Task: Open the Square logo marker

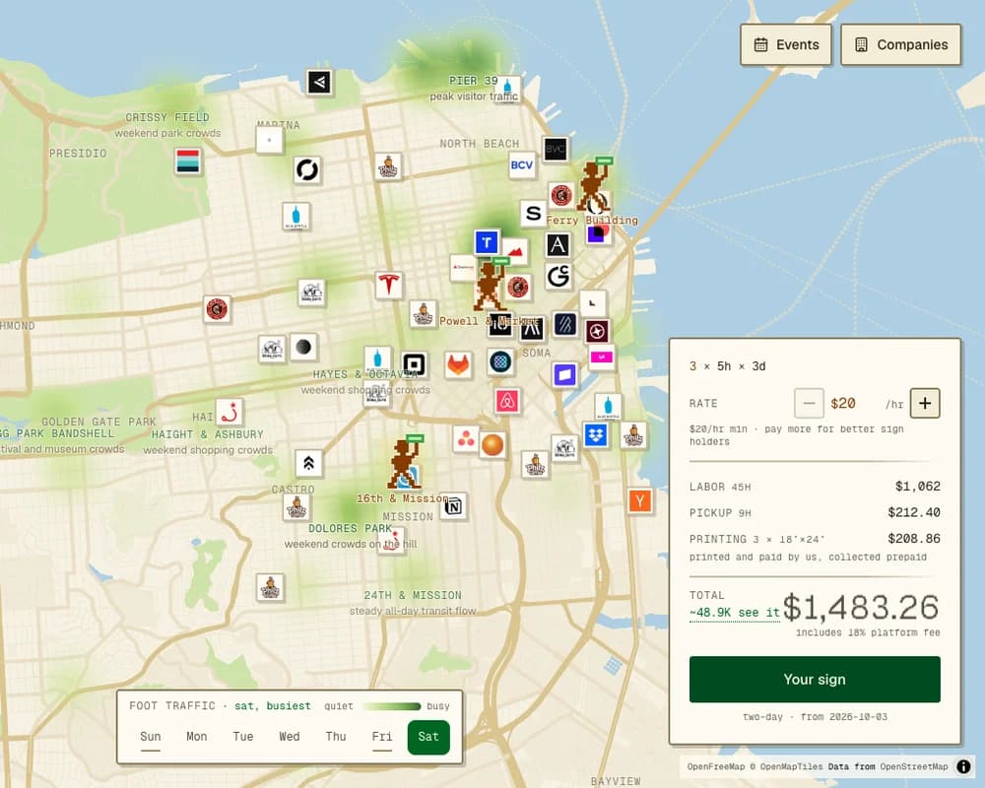Action: click(x=414, y=364)
